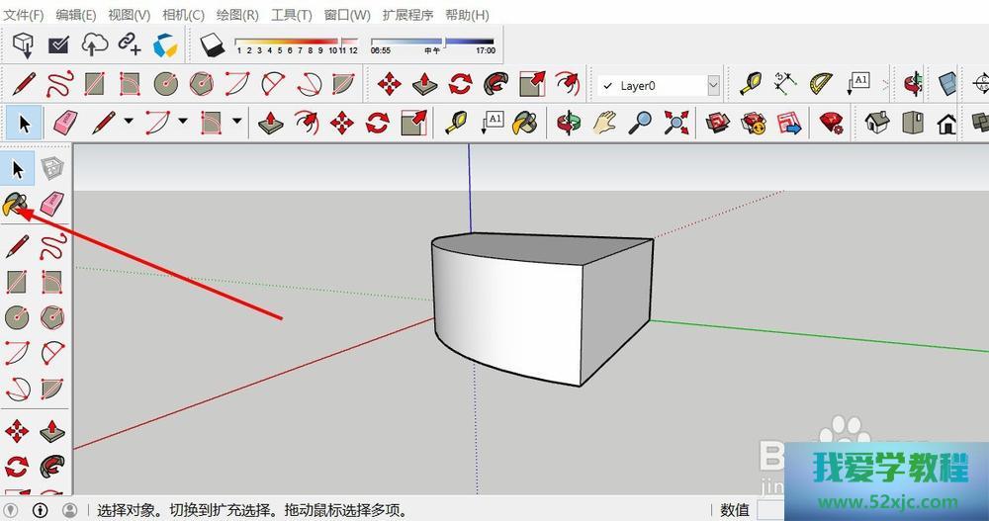
Task: Open the 3D Warehouse
Action: coord(718,123)
